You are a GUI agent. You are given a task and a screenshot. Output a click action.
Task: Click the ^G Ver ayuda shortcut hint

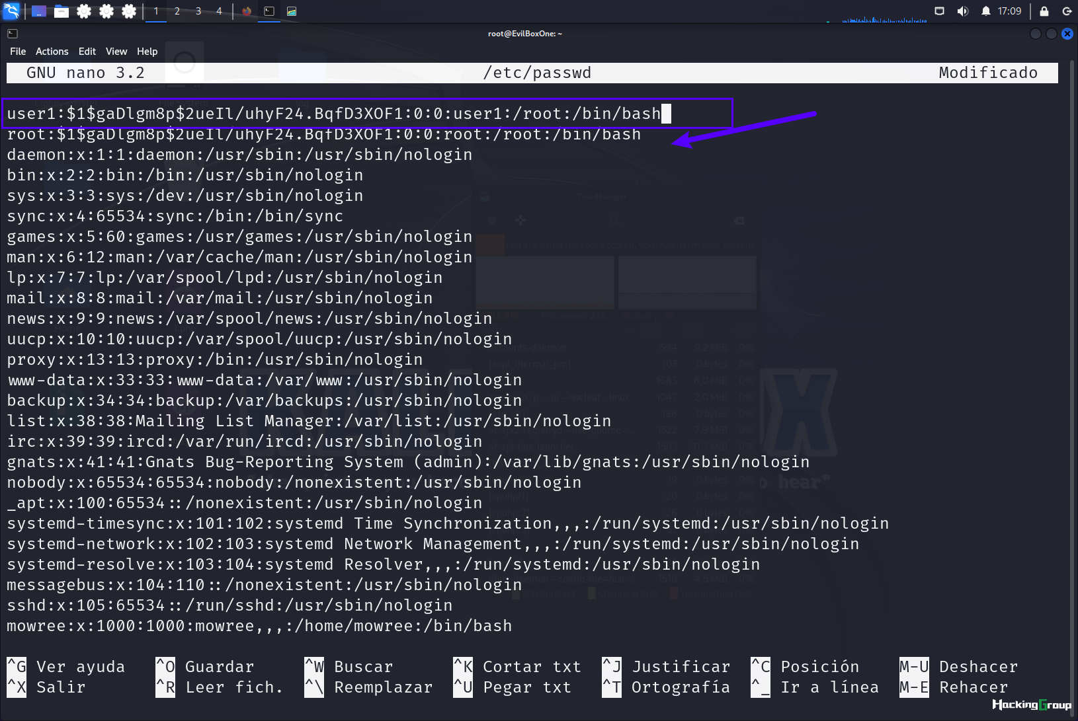point(66,667)
